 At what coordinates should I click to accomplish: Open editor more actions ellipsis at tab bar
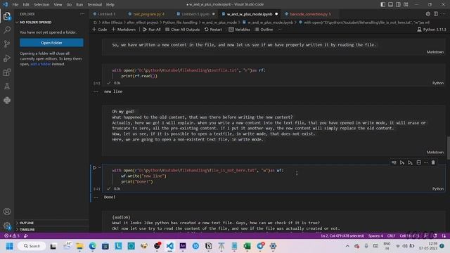click(444, 14)
